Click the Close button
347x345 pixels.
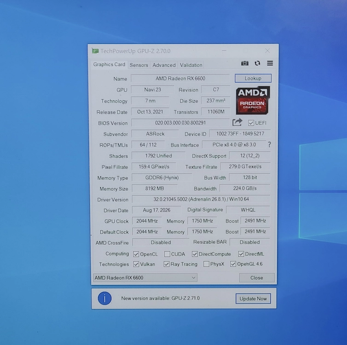tap(257, 278)
